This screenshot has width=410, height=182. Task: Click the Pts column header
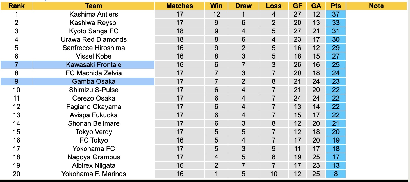click(336, 6)
